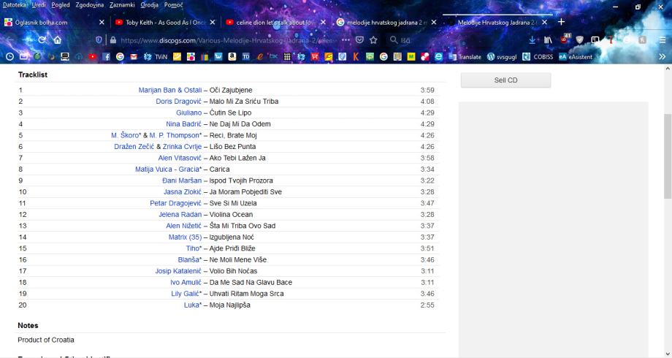This screenshot has height=358, width=672.
Task: Toggle the sidebar view icon
Action: tap(595, 40)
